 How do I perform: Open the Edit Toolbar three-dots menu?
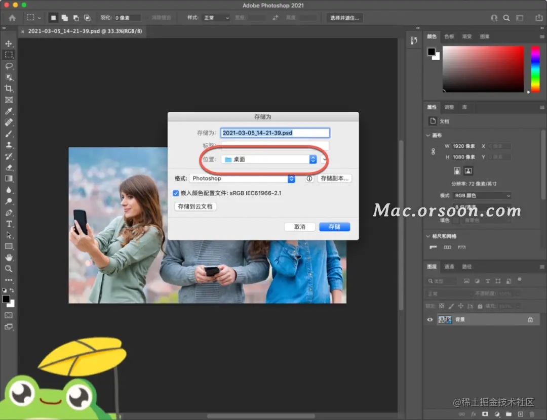[x=9, y=280]
